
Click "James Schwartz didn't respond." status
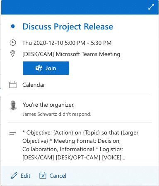pyautogui.click(x=57, y=114)
